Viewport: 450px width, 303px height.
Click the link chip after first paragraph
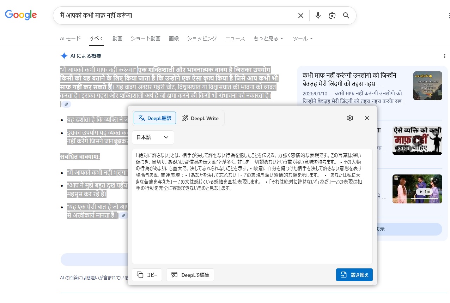coord(66,104)
